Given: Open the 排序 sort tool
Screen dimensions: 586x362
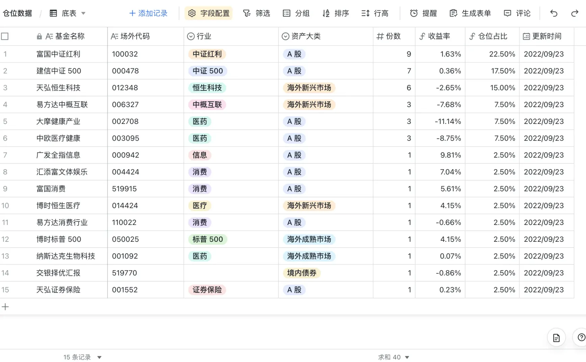Looking at the screenshot, I should tap(336, 13).
